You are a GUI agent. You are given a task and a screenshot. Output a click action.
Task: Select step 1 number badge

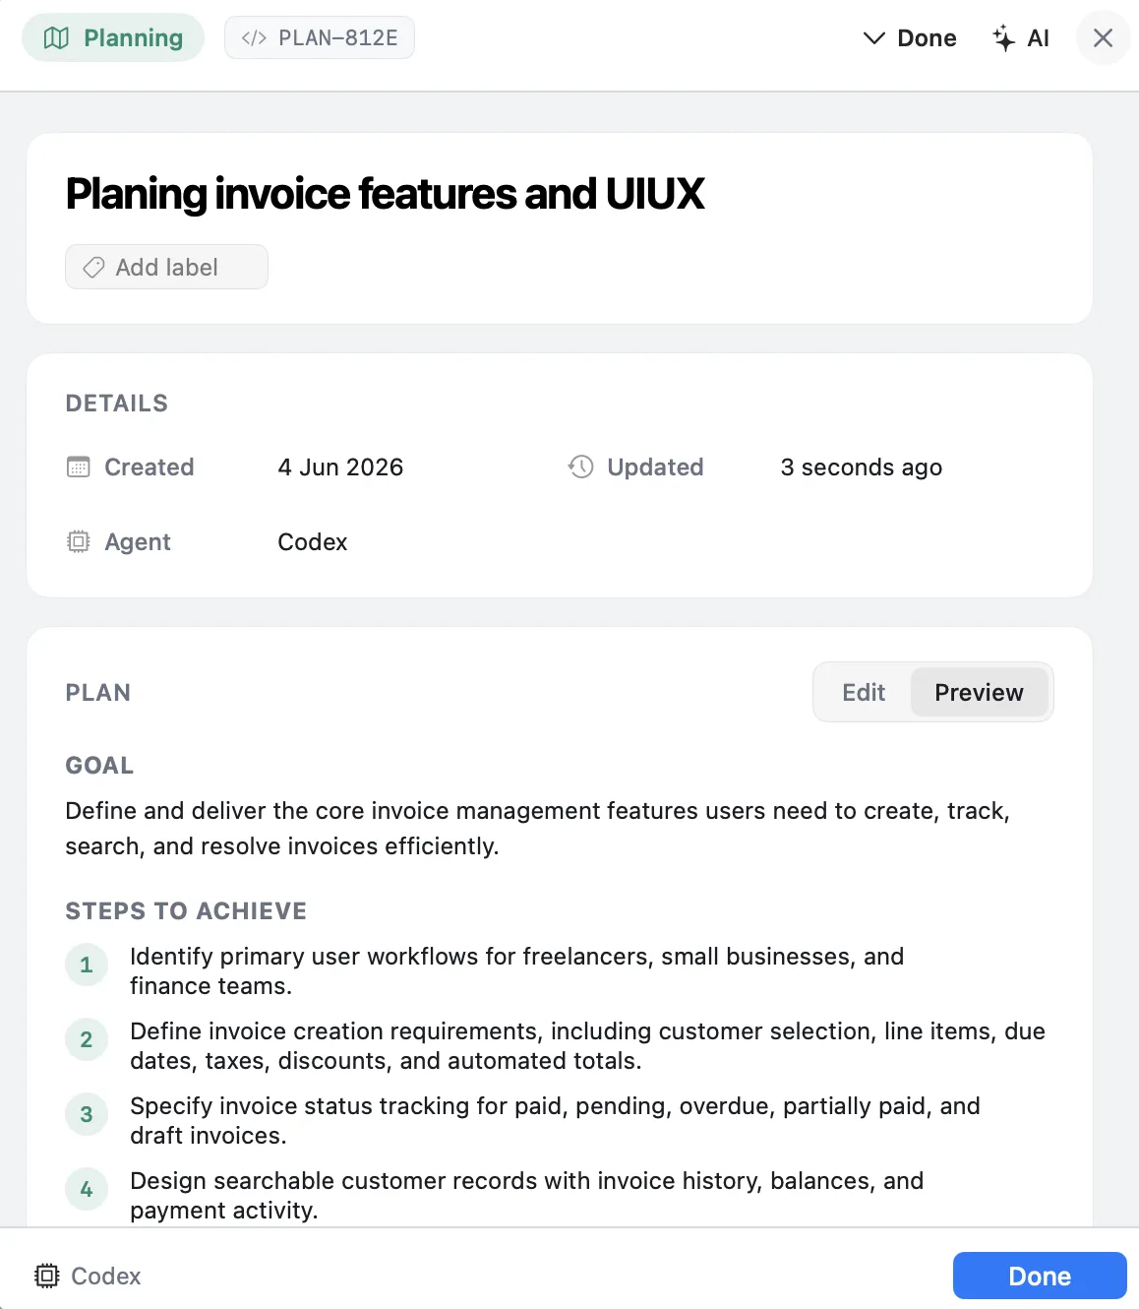pyautogui.click(x=87, y=965)
